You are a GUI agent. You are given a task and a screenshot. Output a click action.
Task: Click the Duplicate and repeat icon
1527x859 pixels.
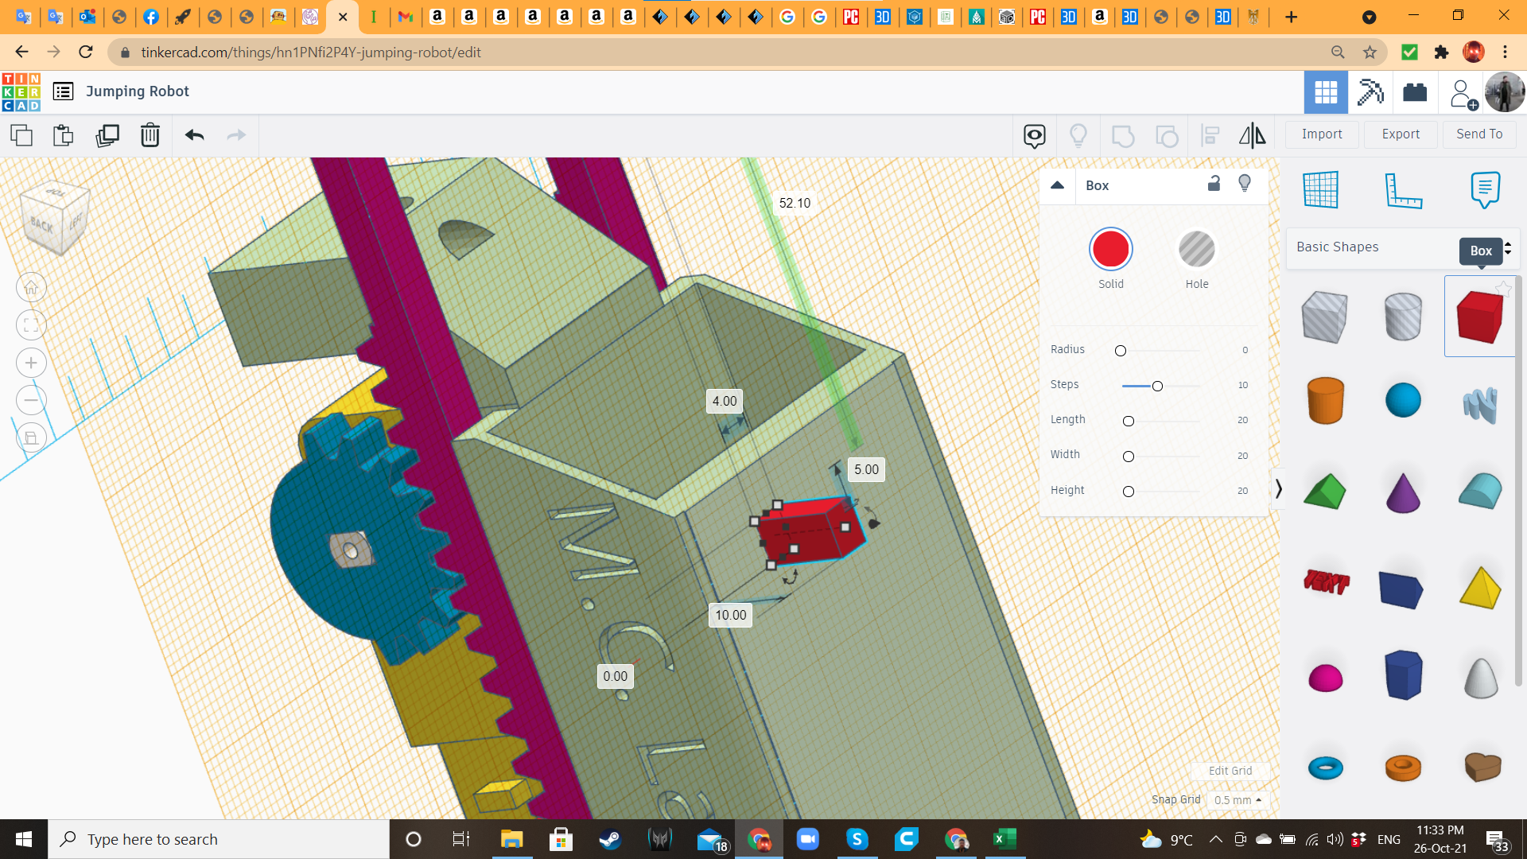107,135
